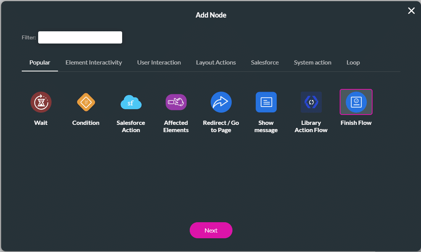Select the Wait node icon
Screen dimensions: 421x252
coord(41,102)
